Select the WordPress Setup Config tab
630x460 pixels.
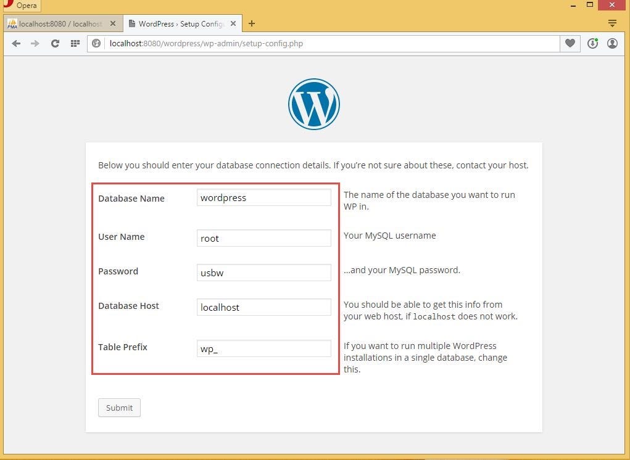point(183,23)
